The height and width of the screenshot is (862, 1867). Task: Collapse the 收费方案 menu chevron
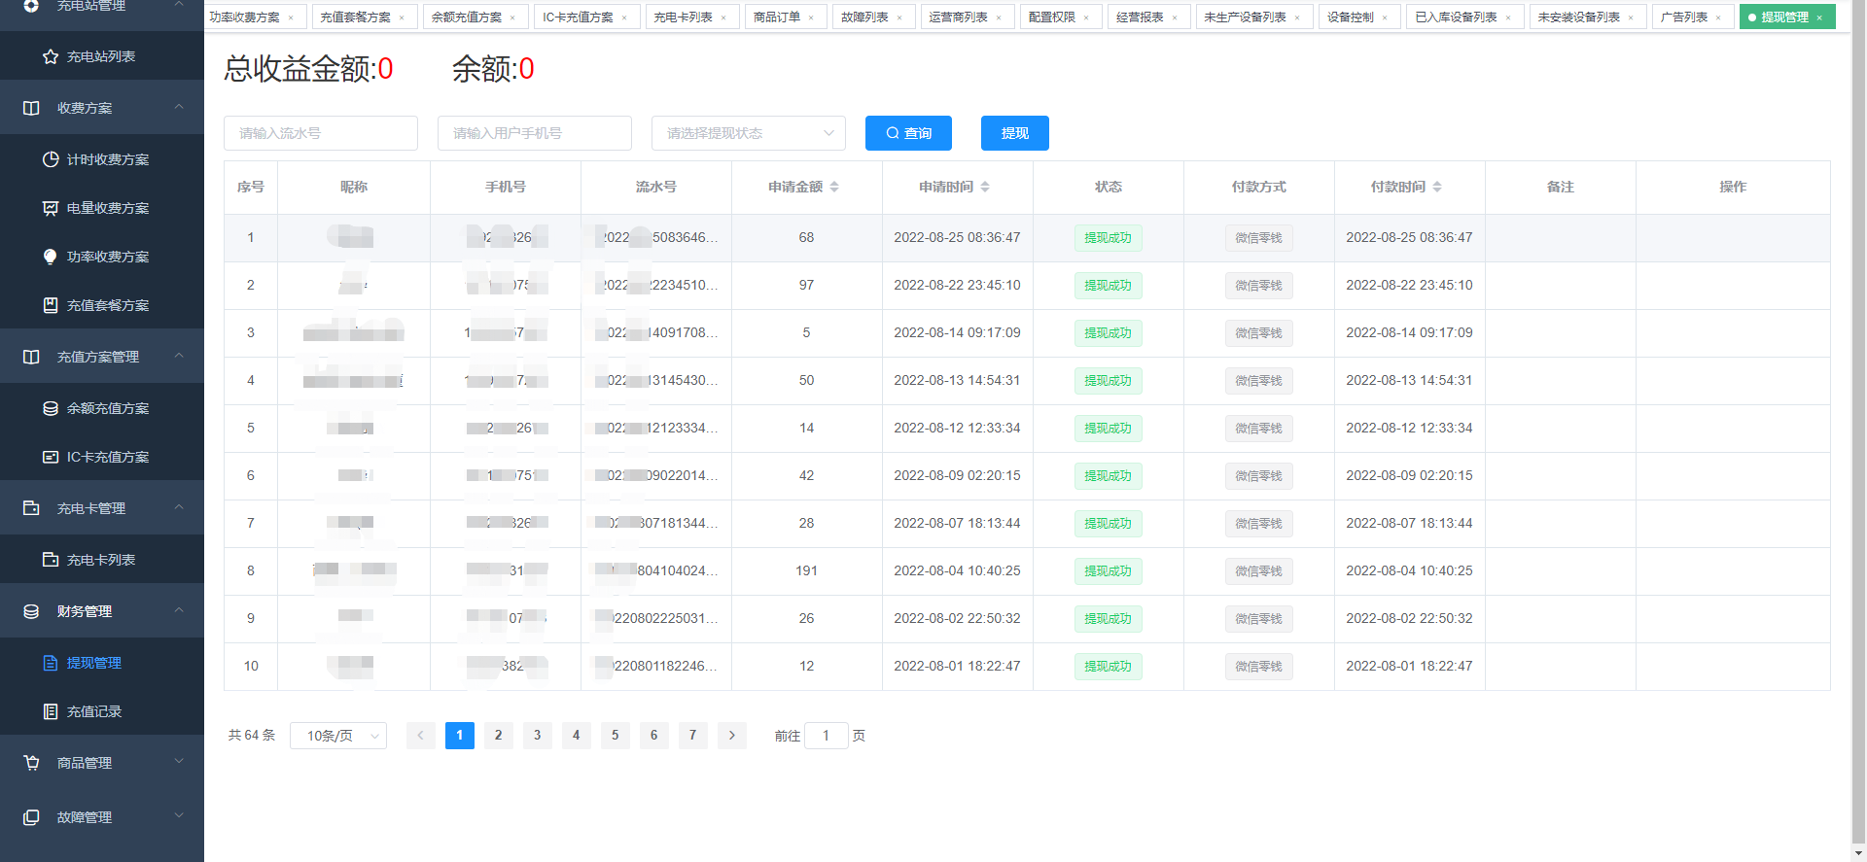pos(179,106)
